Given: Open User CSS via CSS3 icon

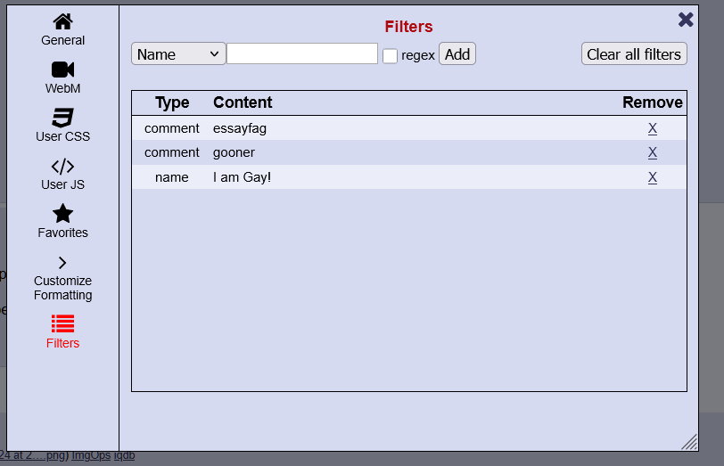Looking at the screenshot, I should point(62,118).
